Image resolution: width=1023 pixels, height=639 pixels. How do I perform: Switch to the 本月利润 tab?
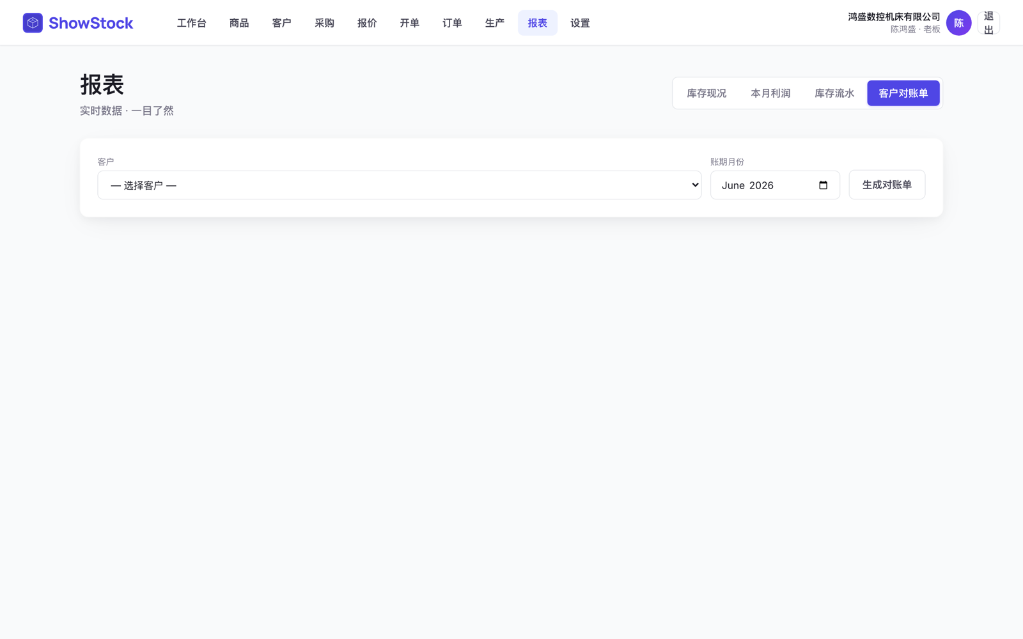click(x=770, y=93)
